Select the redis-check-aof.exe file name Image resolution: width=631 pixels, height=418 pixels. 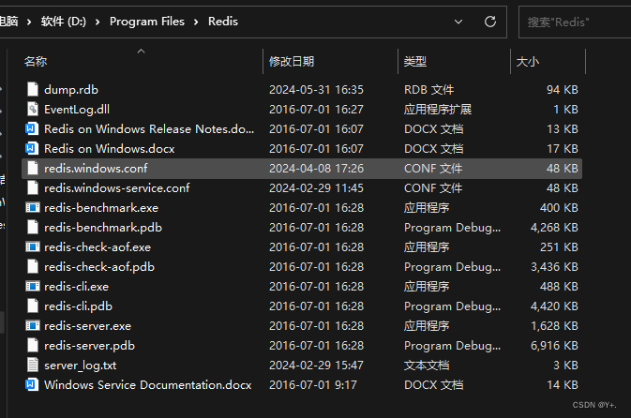coord(98,247)
